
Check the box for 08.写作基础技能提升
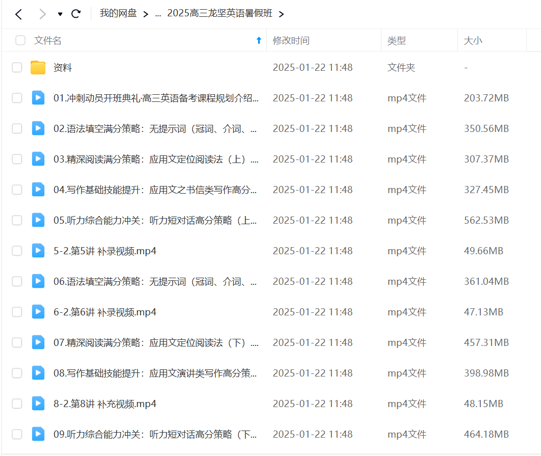tap(17, 373)
